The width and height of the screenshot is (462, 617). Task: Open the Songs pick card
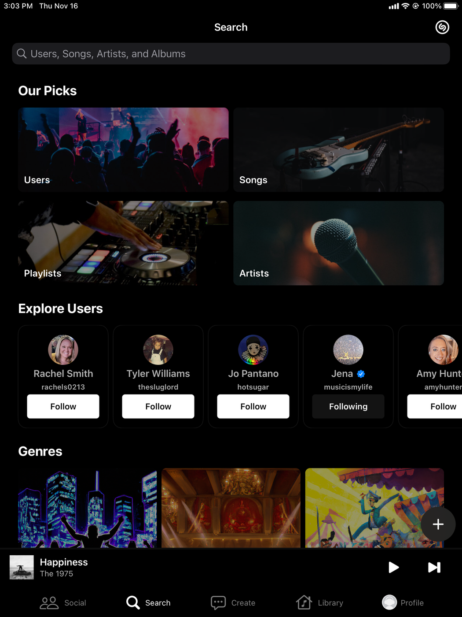point(339,150)
